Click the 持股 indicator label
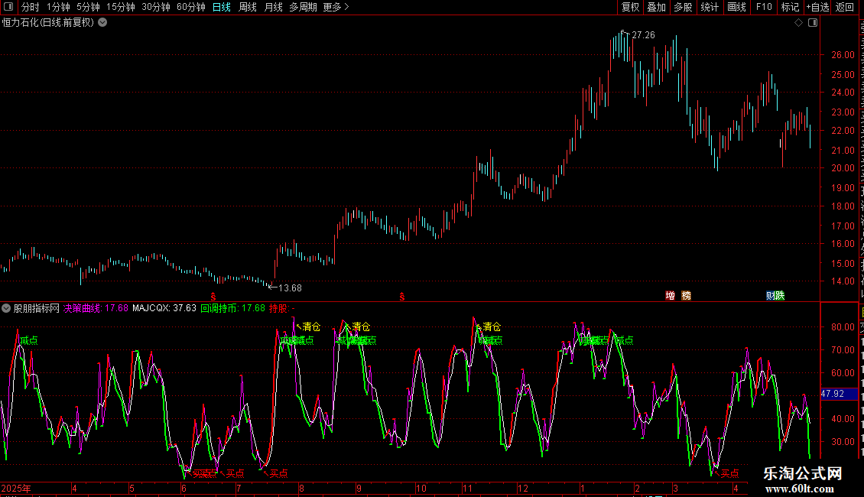The height and width of the screenshot is (497, 864). point(281,308)
